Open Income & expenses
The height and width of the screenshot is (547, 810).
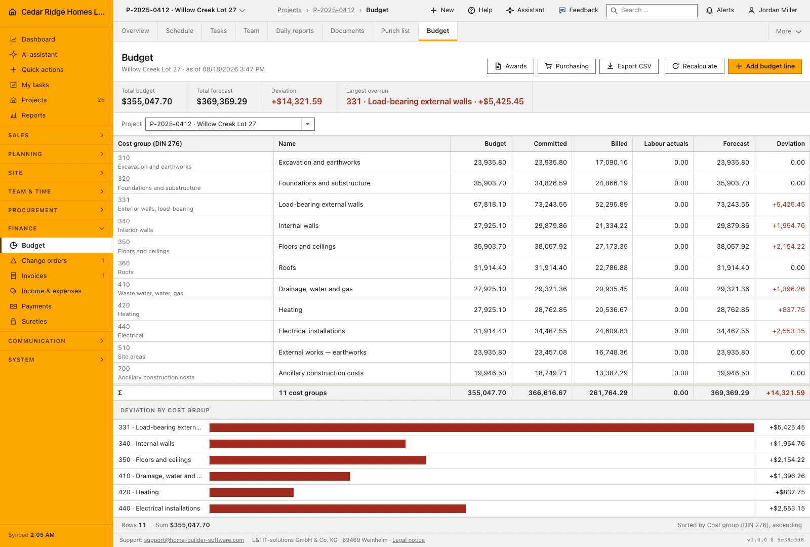(56, 291)
